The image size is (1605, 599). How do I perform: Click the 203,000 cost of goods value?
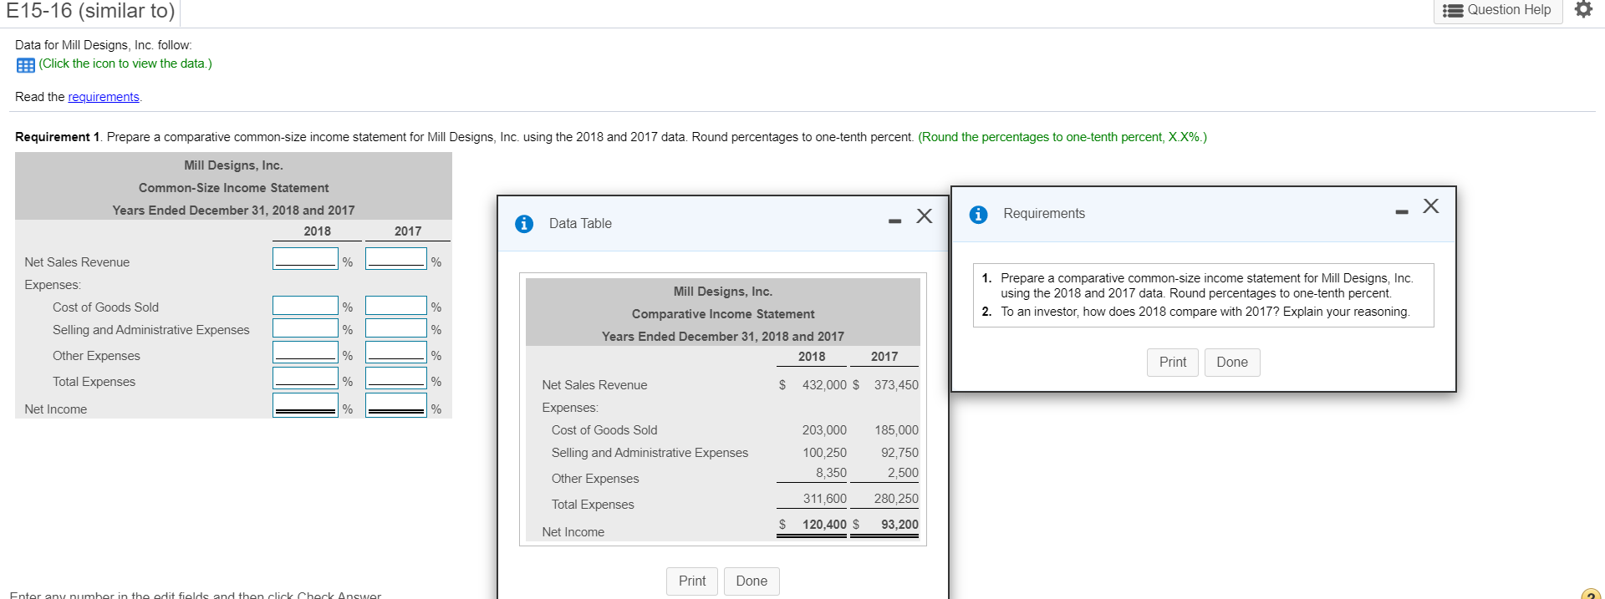click(x=824, y=430)
